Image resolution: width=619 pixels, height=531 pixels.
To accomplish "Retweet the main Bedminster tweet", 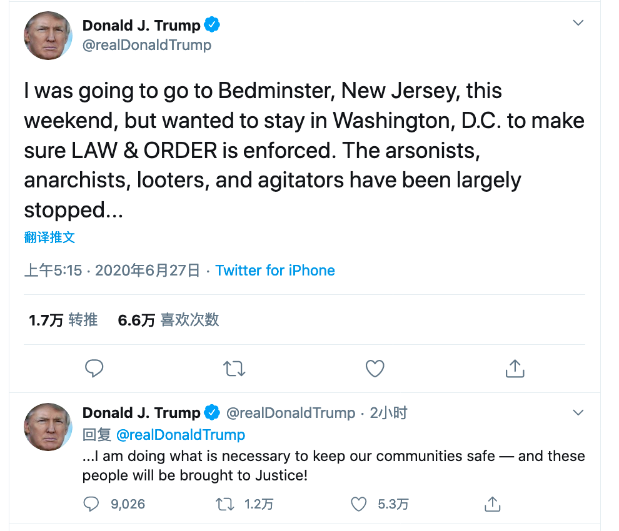I will (x=234, y=369).
